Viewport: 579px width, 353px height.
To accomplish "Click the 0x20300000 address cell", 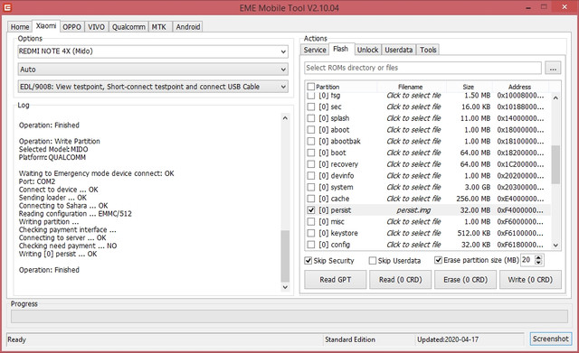I will point(520,187).
